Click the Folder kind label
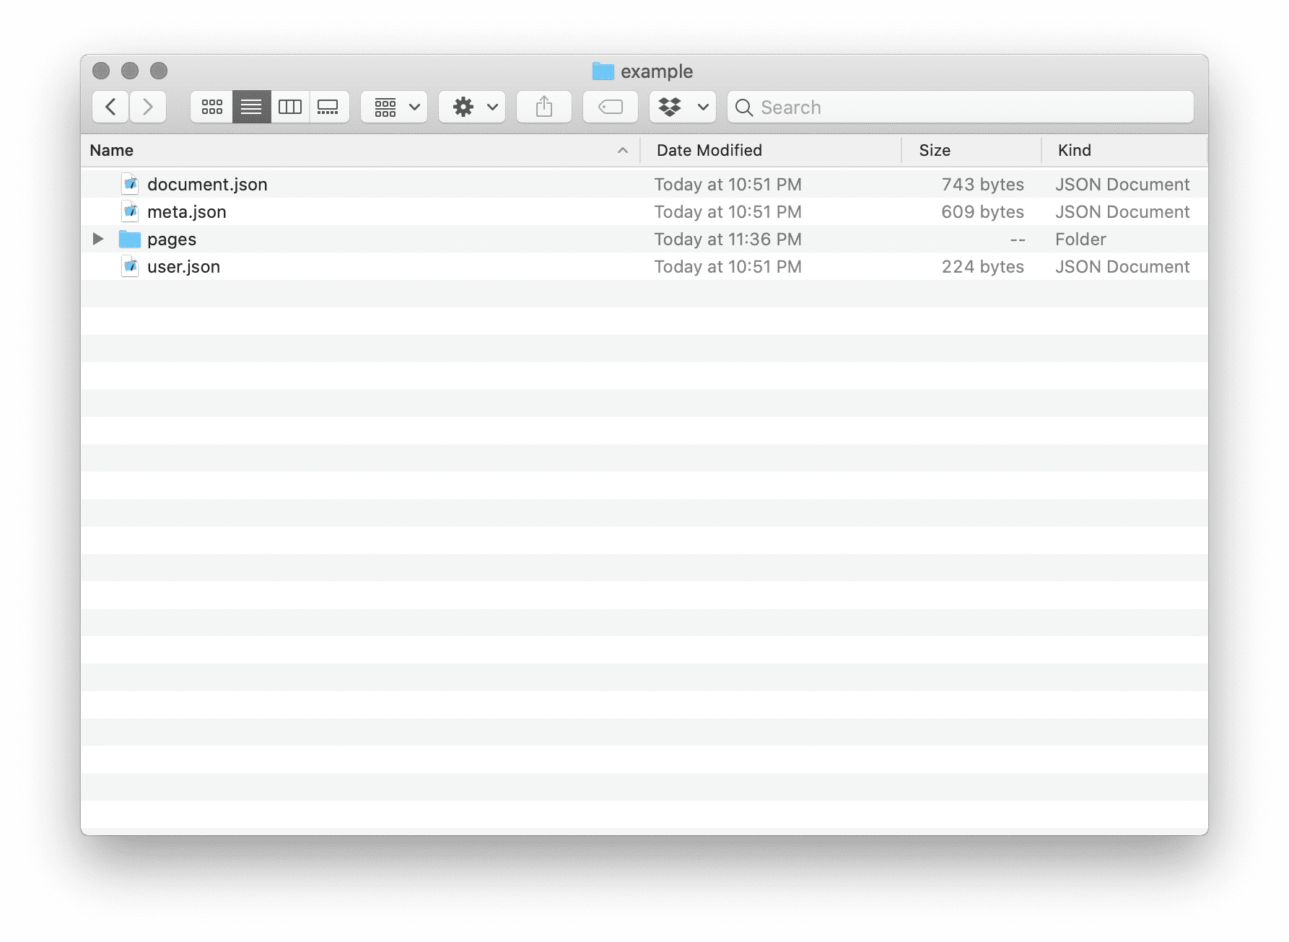Viewport: 1289px width, 942px height. pyautogui.click(x=1080, y=239)
